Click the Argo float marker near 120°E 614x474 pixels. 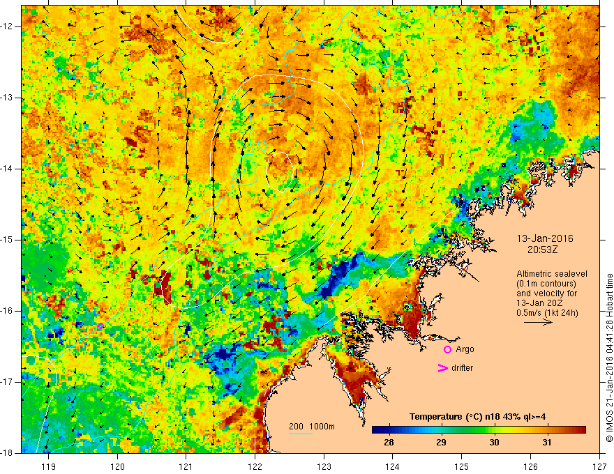[100, 326]
